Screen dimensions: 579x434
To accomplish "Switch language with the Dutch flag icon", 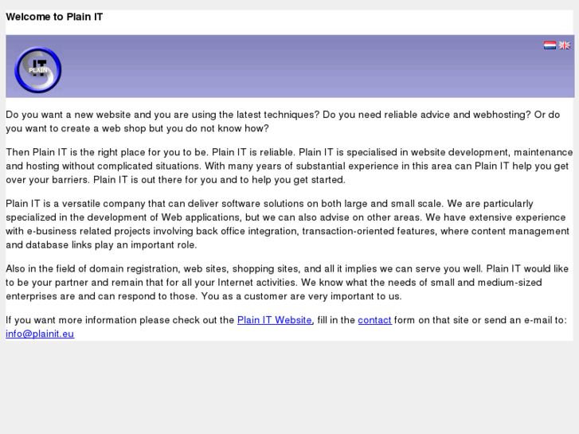I will pyautogui.click(x=550, y=45).
